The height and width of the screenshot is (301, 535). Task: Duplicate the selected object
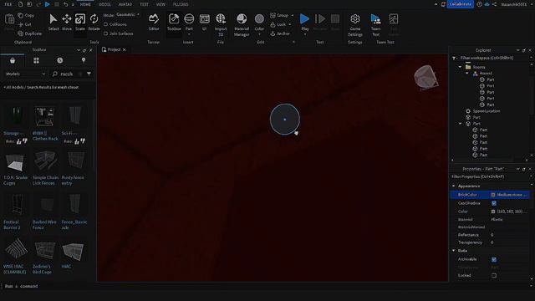[30, 33]
